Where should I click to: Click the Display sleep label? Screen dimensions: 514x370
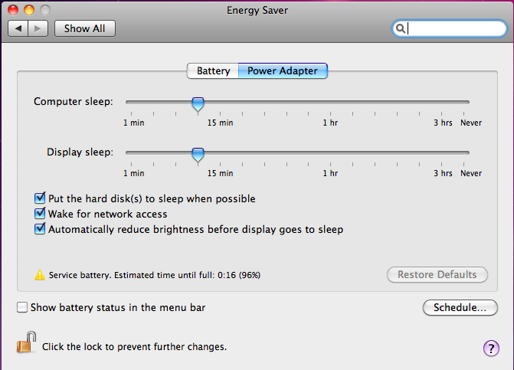pos(80,152)
